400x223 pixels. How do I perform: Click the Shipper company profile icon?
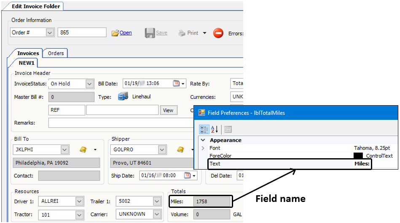tap(181, 149)
